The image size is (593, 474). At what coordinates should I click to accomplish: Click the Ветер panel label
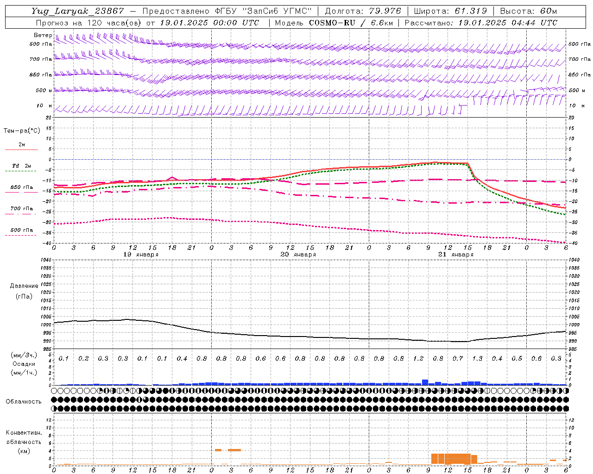pyautogui.click(x=43, y=35)
